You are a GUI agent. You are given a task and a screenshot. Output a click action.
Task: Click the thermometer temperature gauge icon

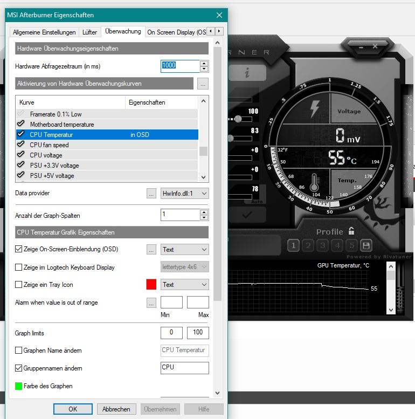[314, 182]
